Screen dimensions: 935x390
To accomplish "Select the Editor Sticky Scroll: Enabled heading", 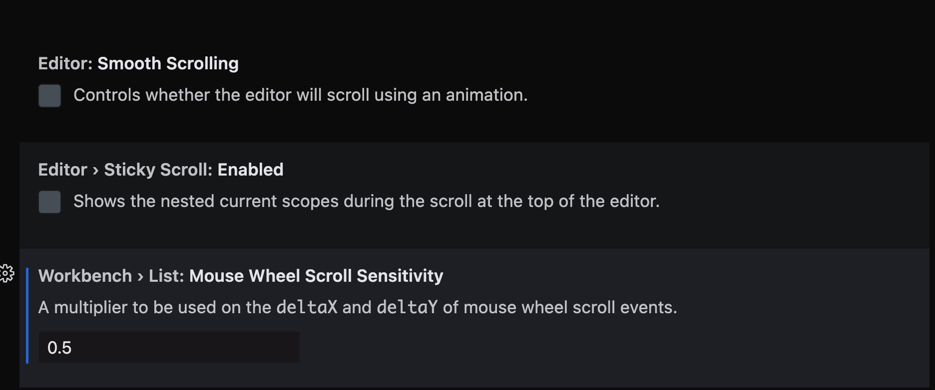I will (160, 170).
